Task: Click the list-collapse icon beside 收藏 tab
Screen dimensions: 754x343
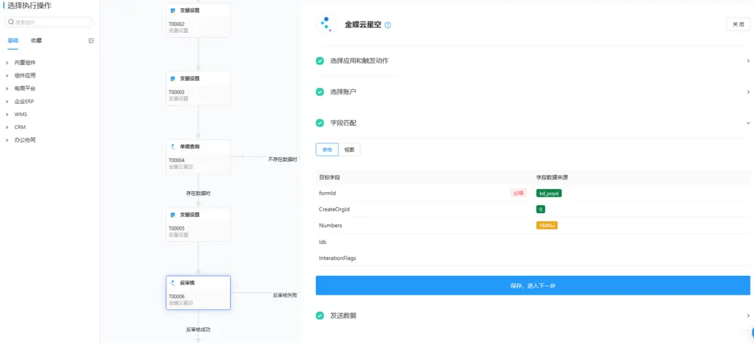Action: point(91,41)
